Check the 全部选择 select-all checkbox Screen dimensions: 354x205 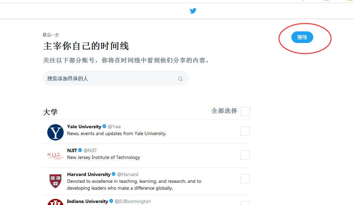[x=245, y=112]
